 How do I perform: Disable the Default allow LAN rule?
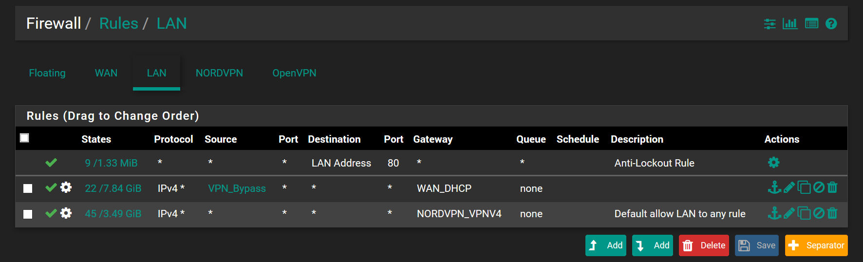(819, 213)
